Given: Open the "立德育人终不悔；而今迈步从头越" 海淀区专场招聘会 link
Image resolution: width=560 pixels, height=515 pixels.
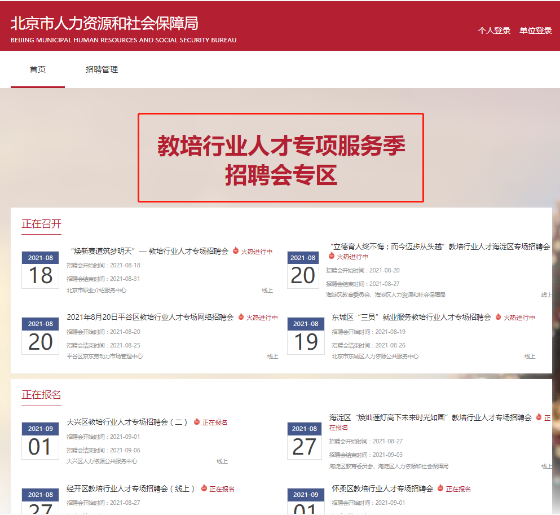Looking at the screenshot, I should pos(440,247).
